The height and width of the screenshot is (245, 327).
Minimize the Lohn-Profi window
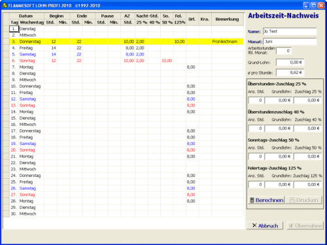(307, 5)
